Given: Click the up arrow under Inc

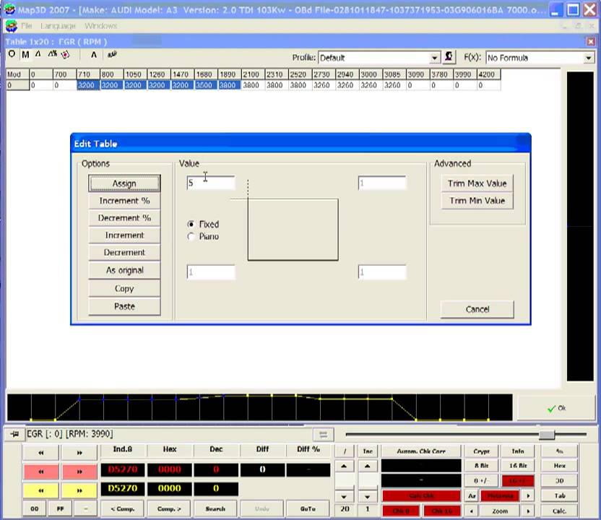Looking at the screenshot, I should tap(368, 467).
